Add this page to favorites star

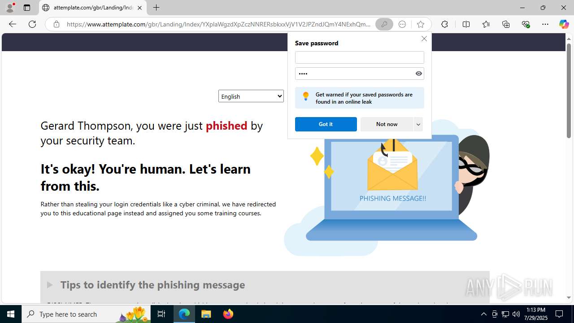(x=420, y=24)
